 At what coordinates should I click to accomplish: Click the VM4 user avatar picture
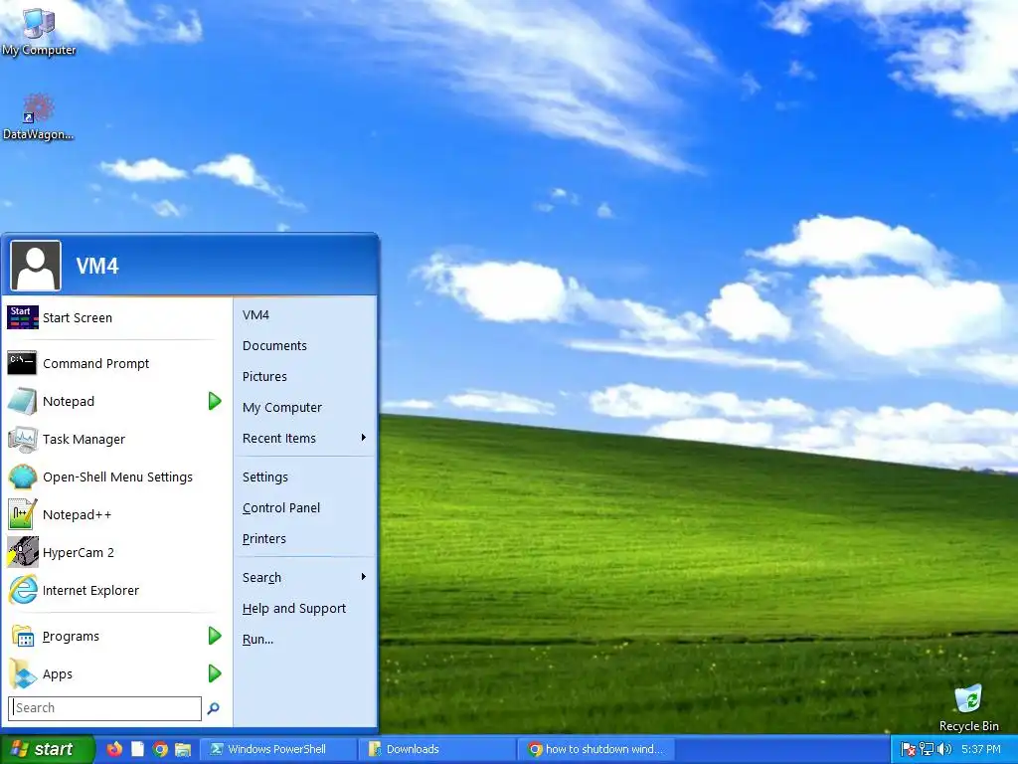[36, 266]
